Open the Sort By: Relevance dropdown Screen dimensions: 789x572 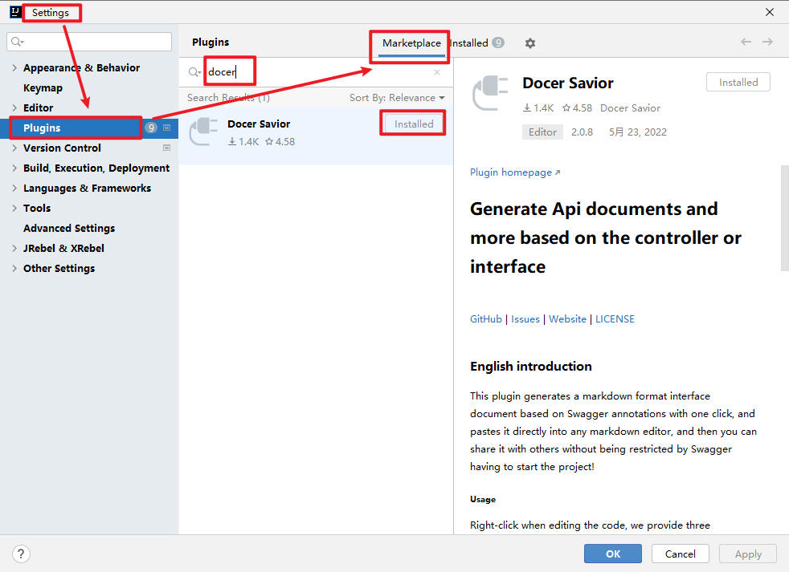click(397, 98)
